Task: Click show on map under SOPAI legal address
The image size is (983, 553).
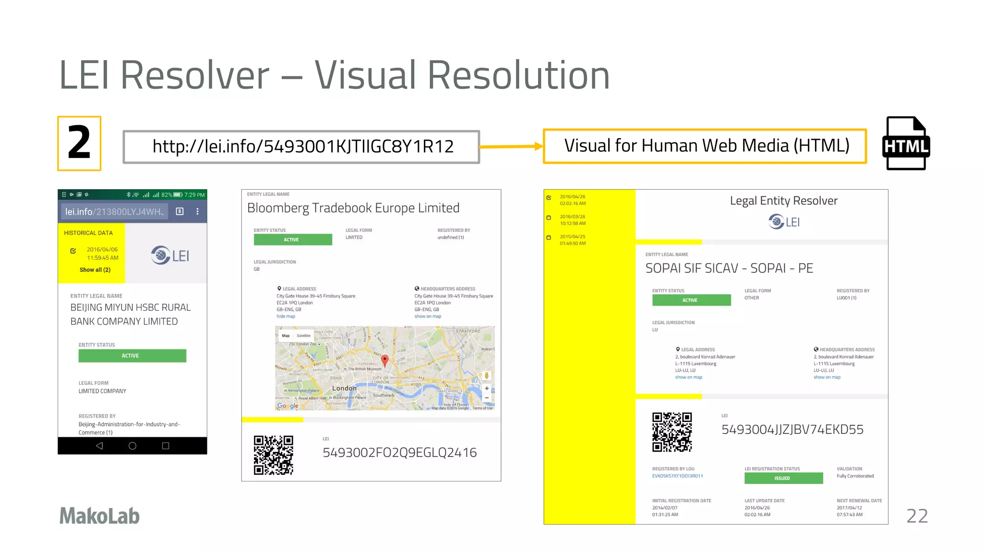Action: (689, 377)
